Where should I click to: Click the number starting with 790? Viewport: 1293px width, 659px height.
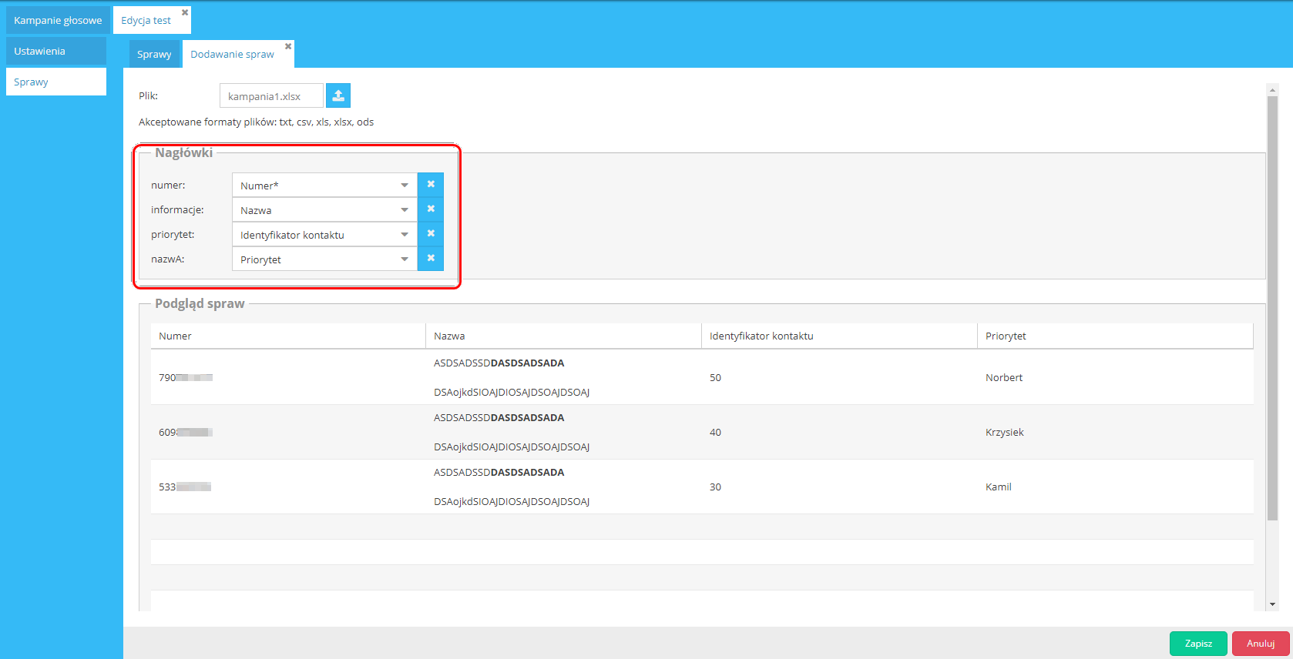click(x=186, y=377)
